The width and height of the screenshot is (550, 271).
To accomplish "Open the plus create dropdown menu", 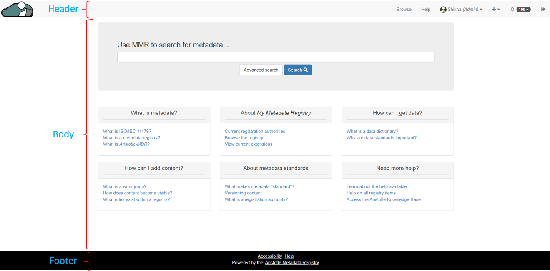I will coord(496,9).
